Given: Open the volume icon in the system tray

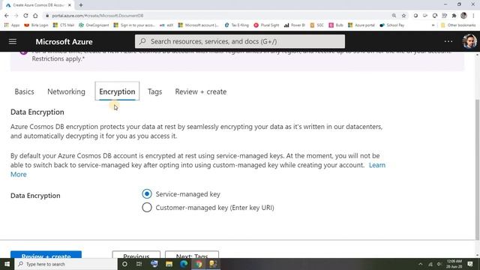Looking at the screenshot, I should point(439,264).
